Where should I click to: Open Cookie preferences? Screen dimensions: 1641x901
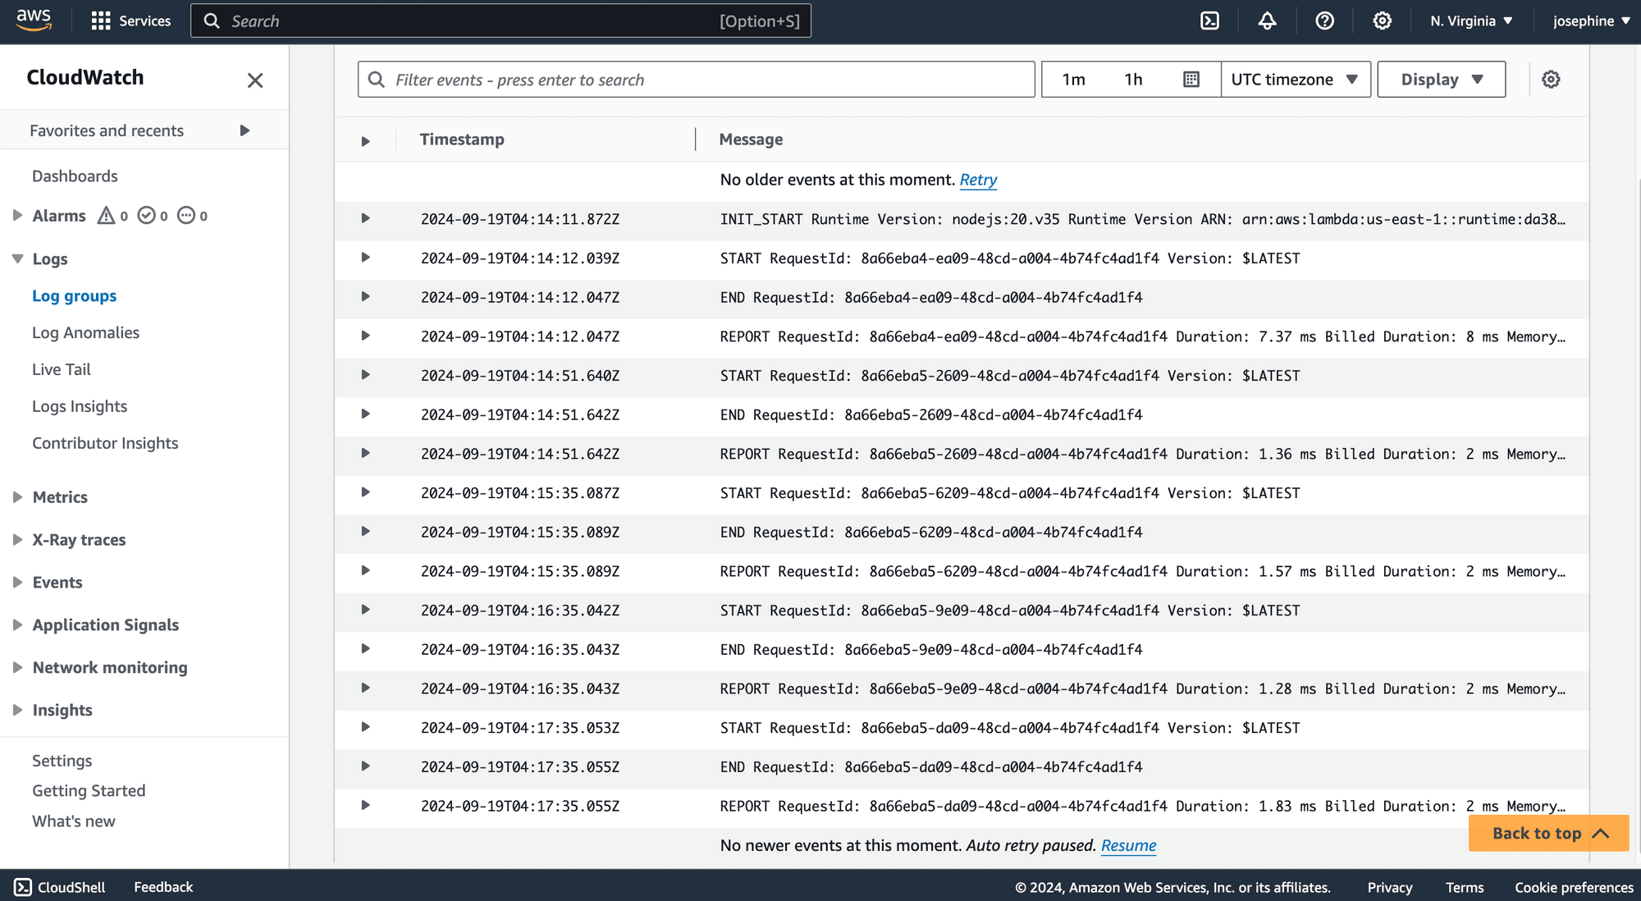point(1574,887)
